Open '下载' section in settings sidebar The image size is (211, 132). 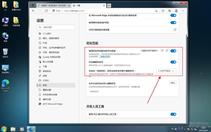pyautogui.click(x=45, y=67)
